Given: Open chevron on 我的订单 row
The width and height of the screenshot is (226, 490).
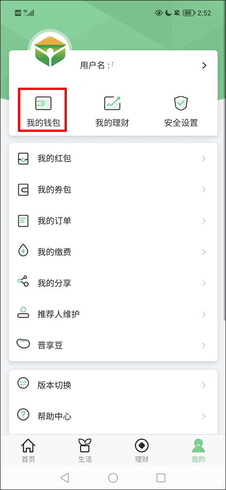Looking at the screenshot, I should (204, 221).
